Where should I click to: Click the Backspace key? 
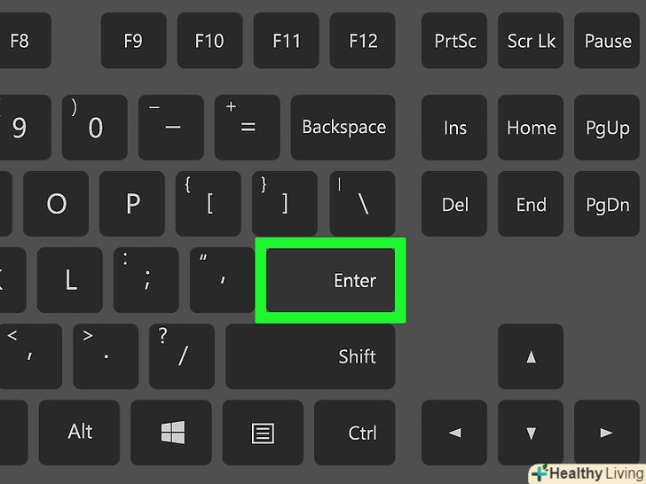pos(343,127)
